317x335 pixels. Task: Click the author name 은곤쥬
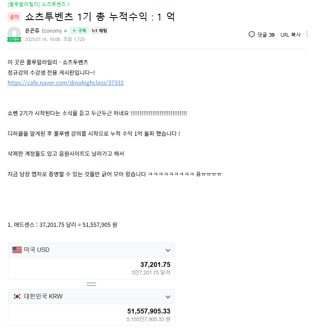(32, 31)
